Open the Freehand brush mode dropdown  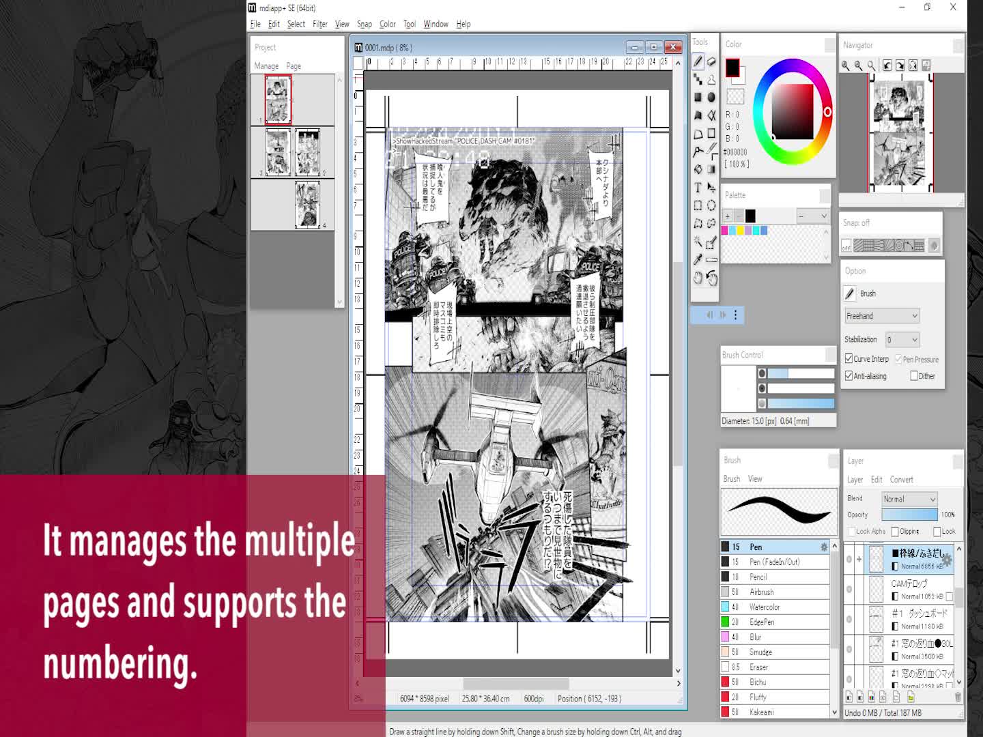click(x=882, y=316)
